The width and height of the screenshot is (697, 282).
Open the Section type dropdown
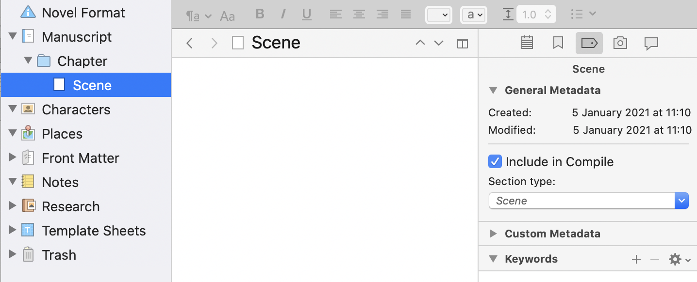coord(681,201)
